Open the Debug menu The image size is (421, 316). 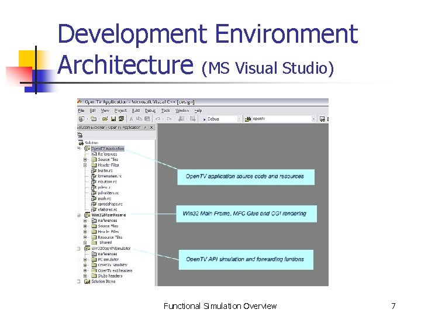coord(150,111)
